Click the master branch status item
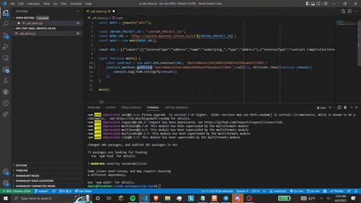Screen dimensions: 361x203 click(42, 191)
